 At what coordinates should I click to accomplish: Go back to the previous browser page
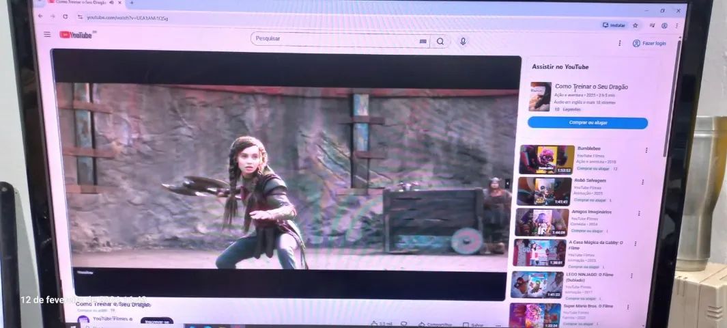[x=41, y=16]
